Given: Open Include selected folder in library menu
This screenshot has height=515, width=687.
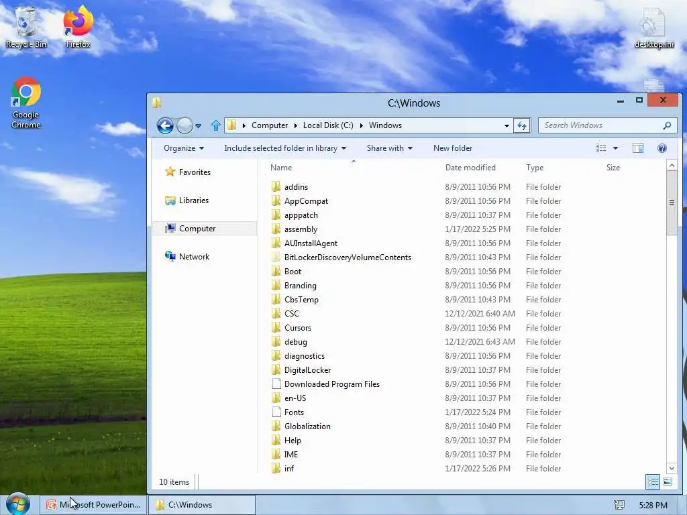Looking at the screenshot, I should pos(285,148).
